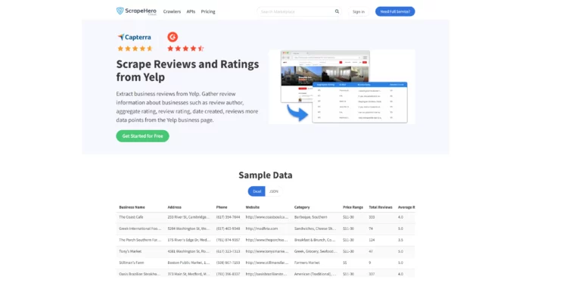Click the Greek, Grocery, Seafood cell
Screen dimensions: 563x286
point(316,251)
